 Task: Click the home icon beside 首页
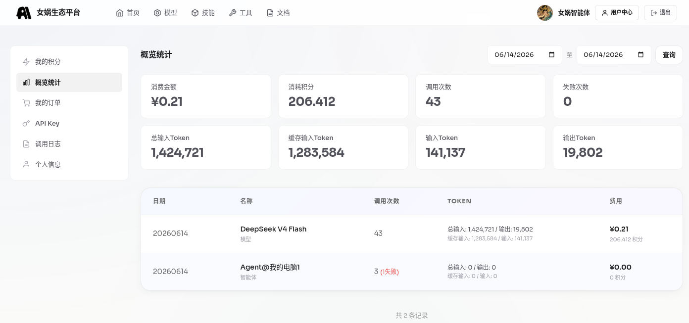(x=120, y=13)
